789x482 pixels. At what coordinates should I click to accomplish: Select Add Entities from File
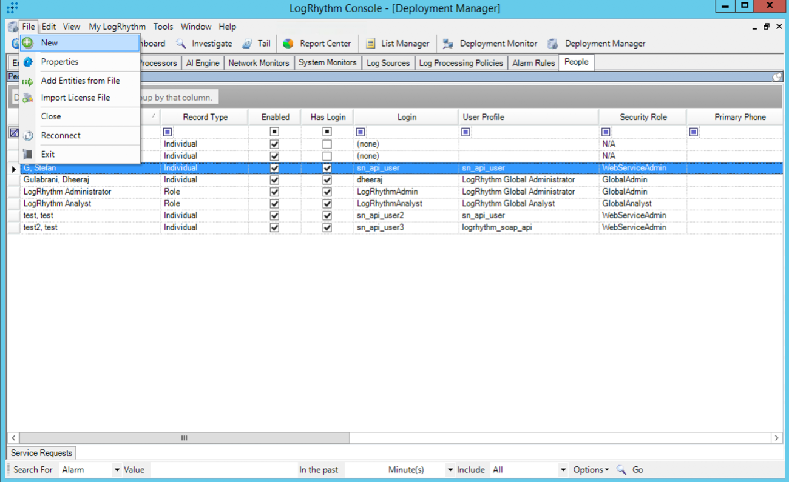coord(80,81)
